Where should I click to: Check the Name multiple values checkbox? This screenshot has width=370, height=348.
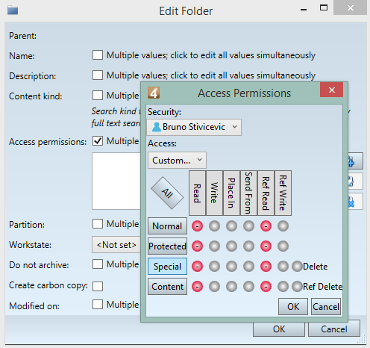[x=98, y=55]
